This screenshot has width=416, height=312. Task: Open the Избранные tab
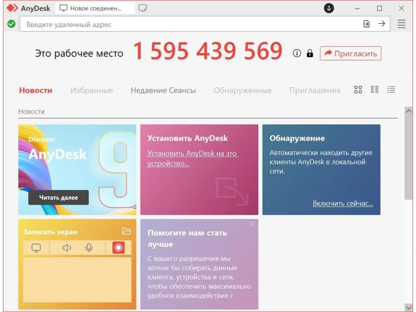click(x=92, y=90)
